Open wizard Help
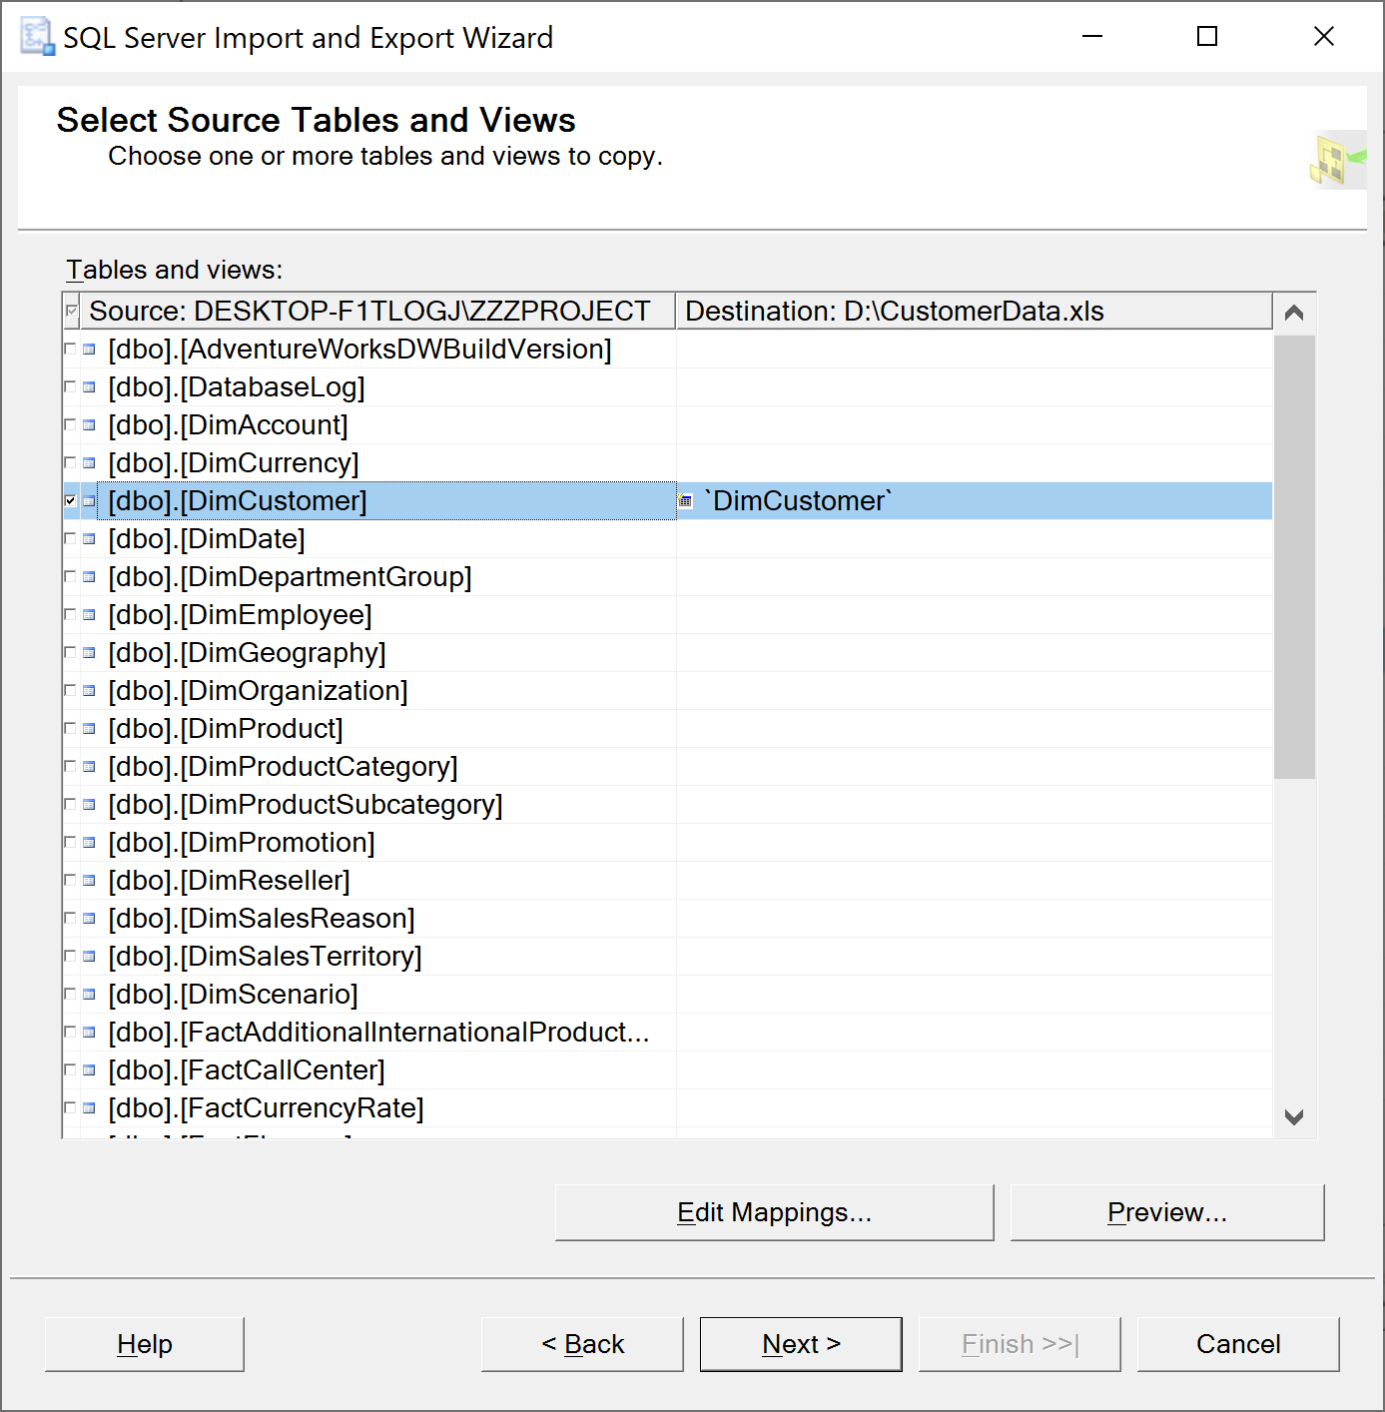 (x=145, y=1344)
